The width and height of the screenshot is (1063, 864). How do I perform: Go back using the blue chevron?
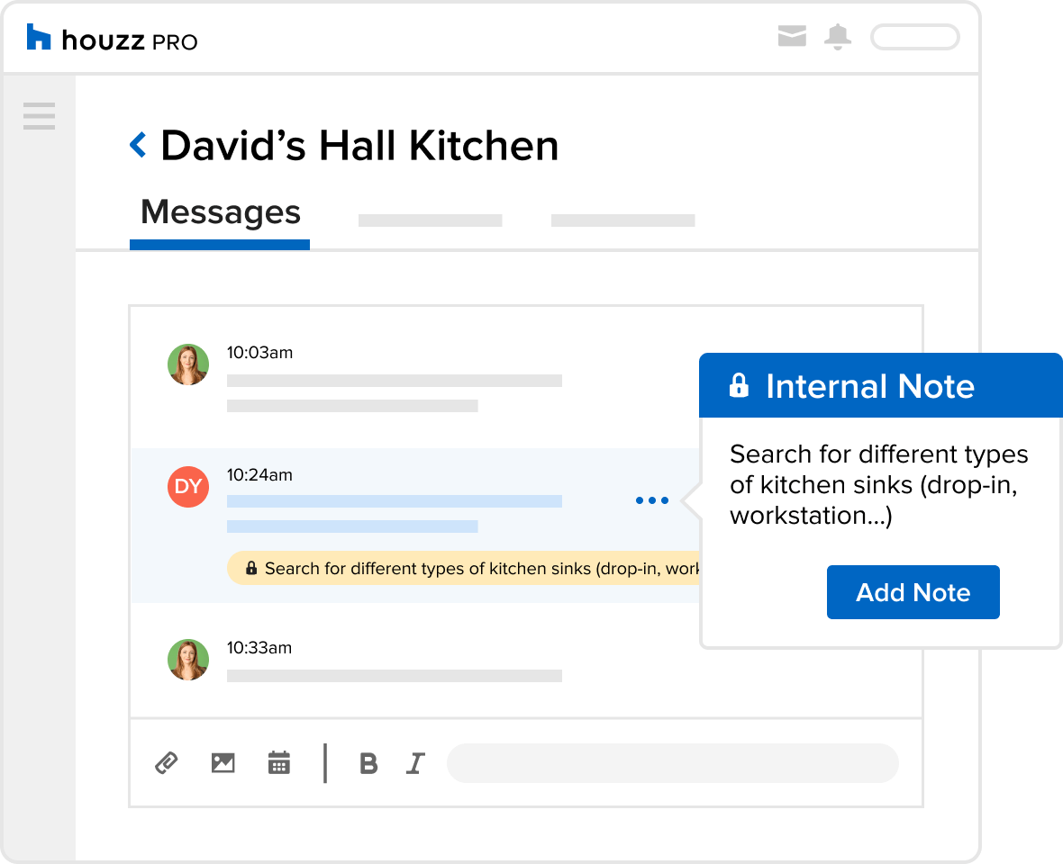pyautogui.click(x=138, y=145)
